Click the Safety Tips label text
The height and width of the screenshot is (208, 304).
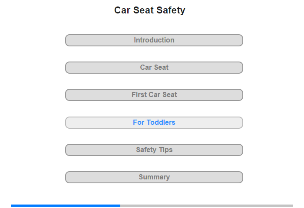click(x=154, y=150)
